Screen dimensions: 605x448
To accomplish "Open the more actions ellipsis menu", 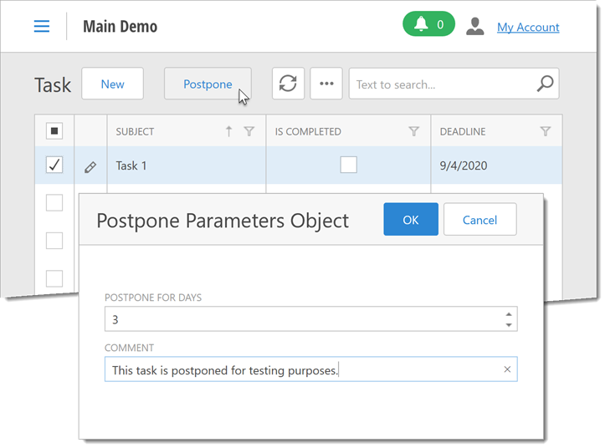I will click(x=326, y=84).
